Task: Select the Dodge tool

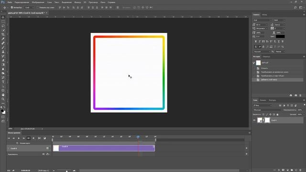Action: click(x=3, y=73)
